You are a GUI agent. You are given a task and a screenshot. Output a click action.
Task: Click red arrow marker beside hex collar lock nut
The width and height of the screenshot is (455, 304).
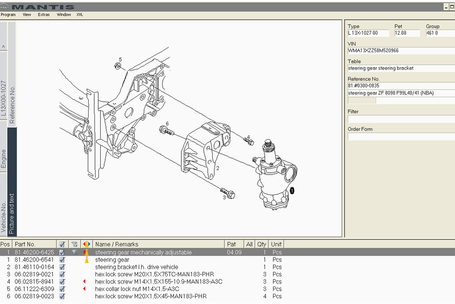click(x=85, y=289)
